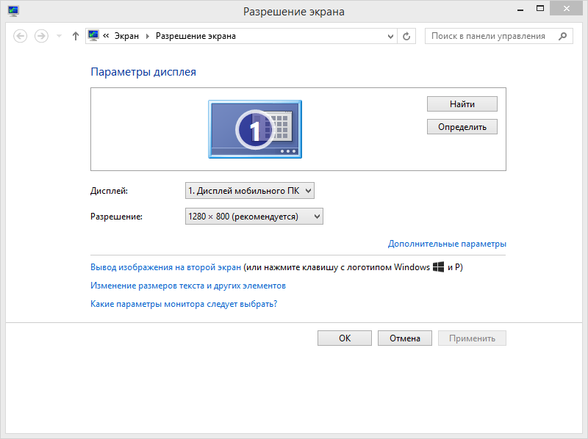Image resolution: width=588 pixels, height=439 pixels.
Task: Click the 'Применить' button
Action: 472,338
